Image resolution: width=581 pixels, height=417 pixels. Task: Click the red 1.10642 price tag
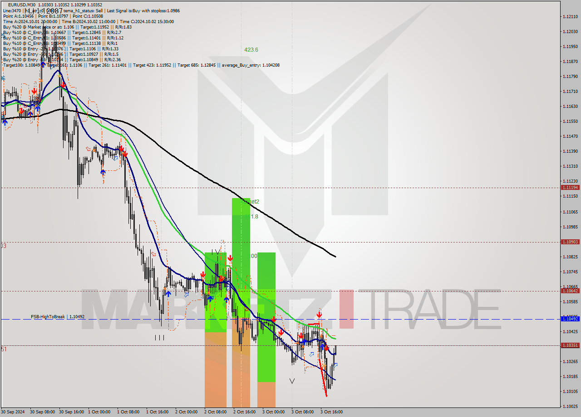point(570,291)
